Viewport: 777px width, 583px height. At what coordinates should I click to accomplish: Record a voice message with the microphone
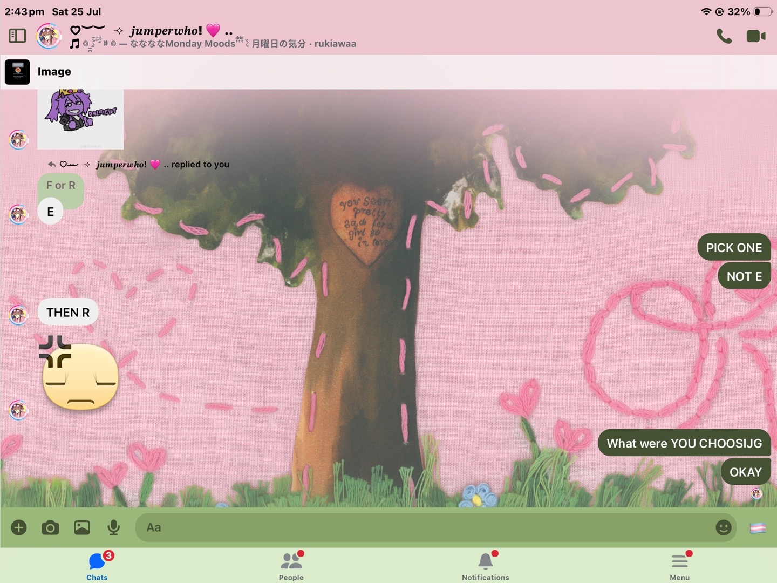point(113,527)
